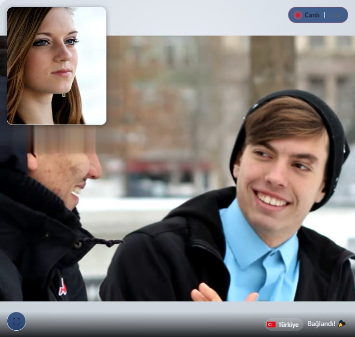Click the red recording dot icon
Viewport: 355px width, 337px height.
tap(298, 15)
